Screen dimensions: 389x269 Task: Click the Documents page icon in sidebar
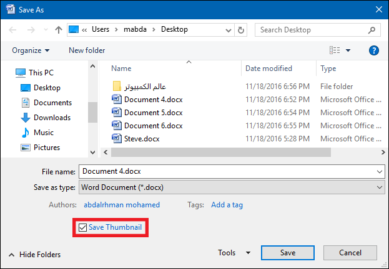pos(26,103)
